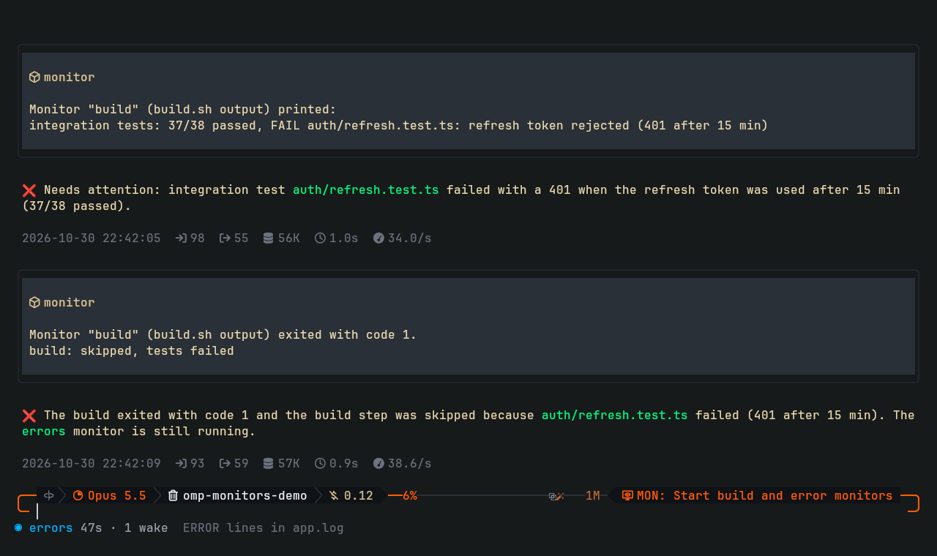Image resolution: width=937 pixels, height=556 pixels.
Task: Click the cube icon beside the exited-with-code-1 monitor
Action: (x=34, y=302)
